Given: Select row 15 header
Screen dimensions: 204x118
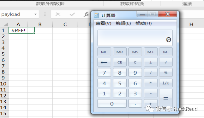Looking at the screenshot, I should 4,114.
